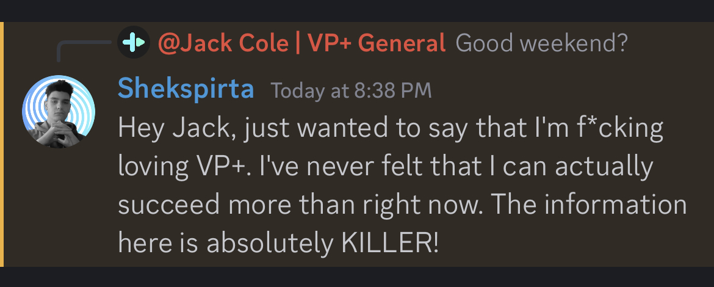Click the Shekspirta username
Image resolution: width=714 pixels, height=287 pixels.
coord(186,89)
